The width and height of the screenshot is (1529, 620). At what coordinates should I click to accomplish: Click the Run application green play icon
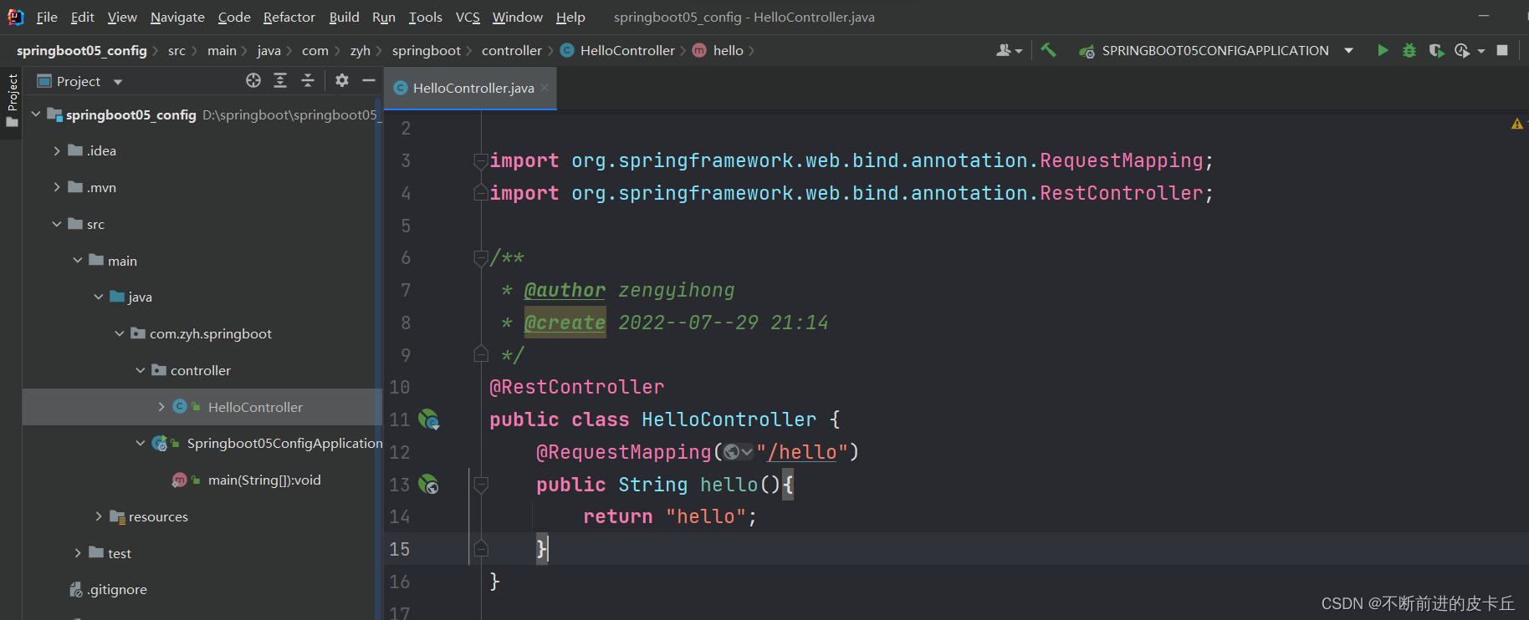coord(1383,51)
